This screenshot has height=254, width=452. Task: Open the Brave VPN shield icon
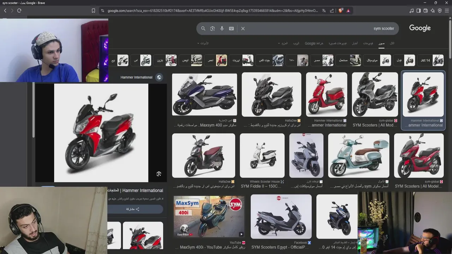pos(440,11)
